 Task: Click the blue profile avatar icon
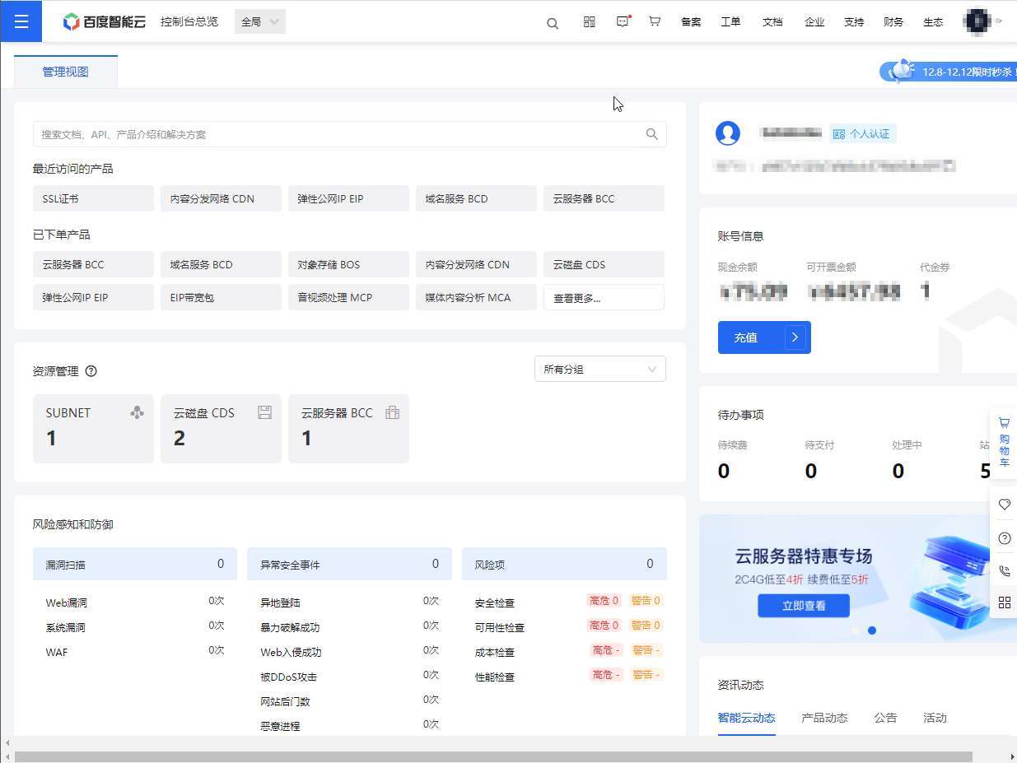(x=728, y=133)
